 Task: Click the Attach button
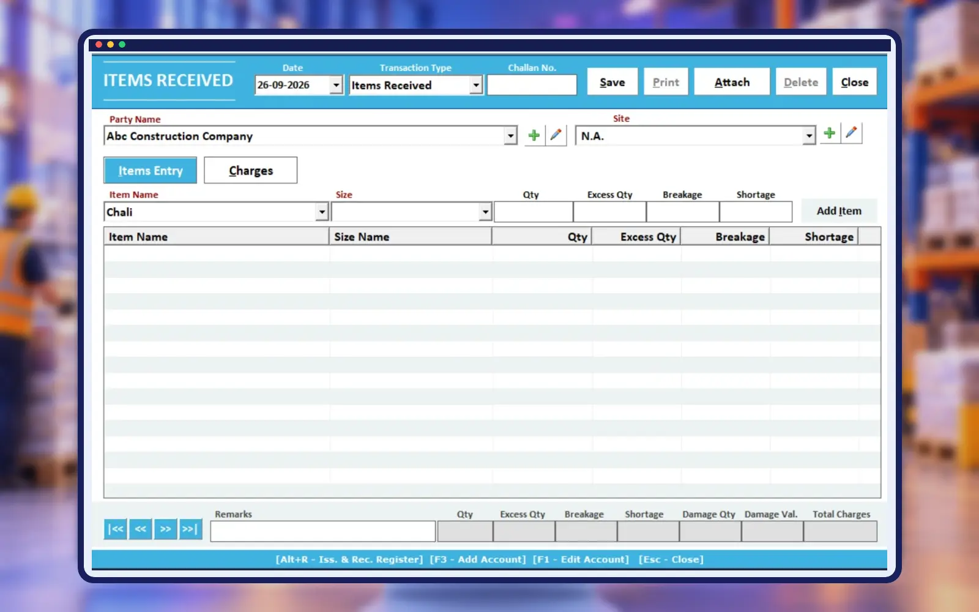pos(732,82)
